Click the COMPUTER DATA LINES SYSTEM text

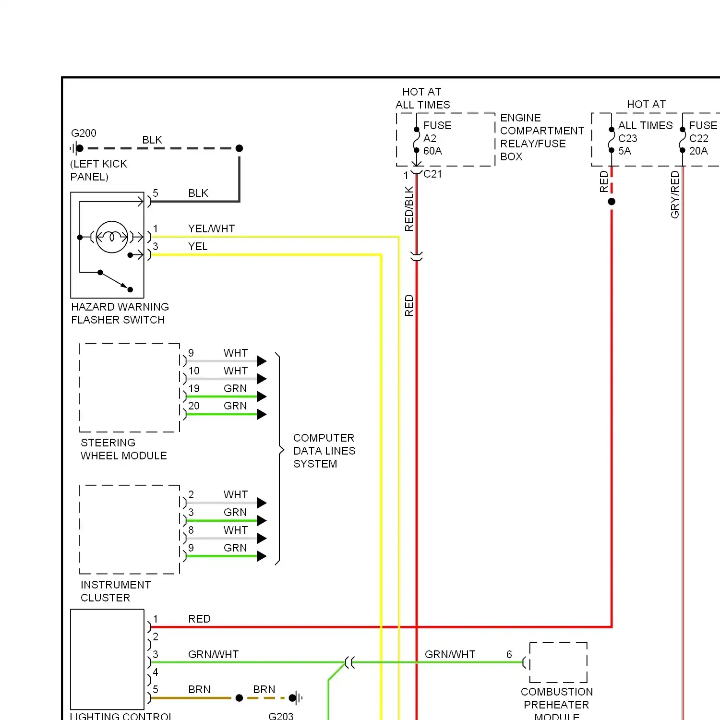324,451
